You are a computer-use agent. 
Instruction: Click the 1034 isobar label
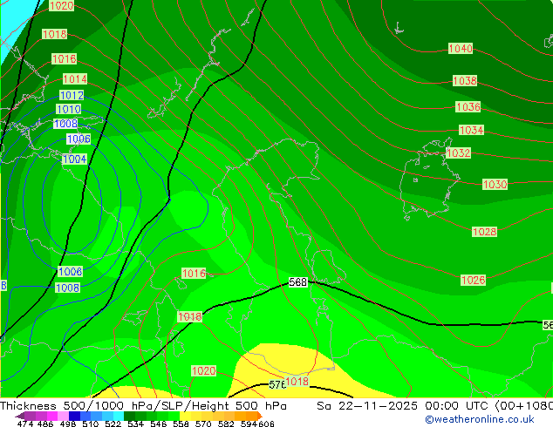coord(471,130)
